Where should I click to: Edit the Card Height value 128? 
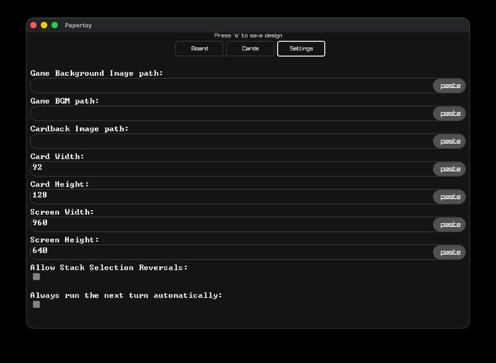pyautogui.click(x=231, y=197)
